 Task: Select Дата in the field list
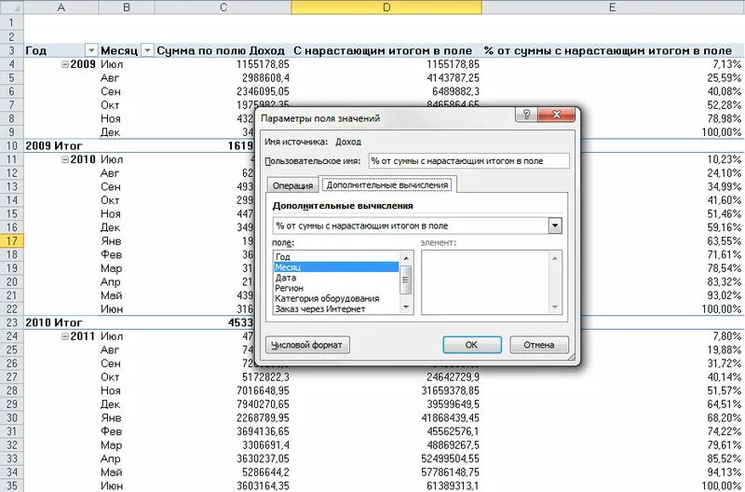click(336, 278)
